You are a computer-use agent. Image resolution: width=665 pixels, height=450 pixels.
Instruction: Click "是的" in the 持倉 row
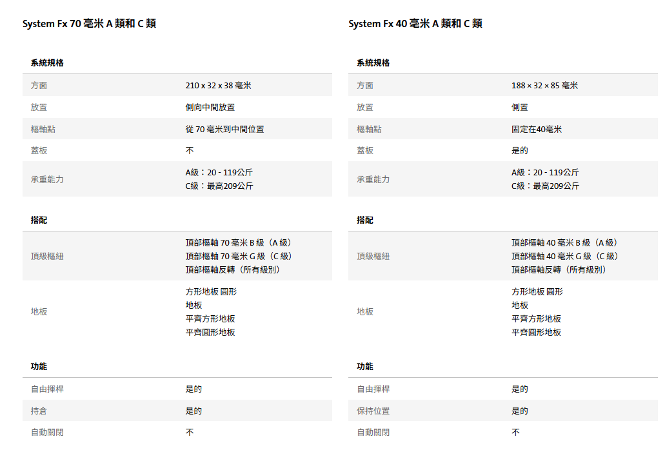(194, 411)
